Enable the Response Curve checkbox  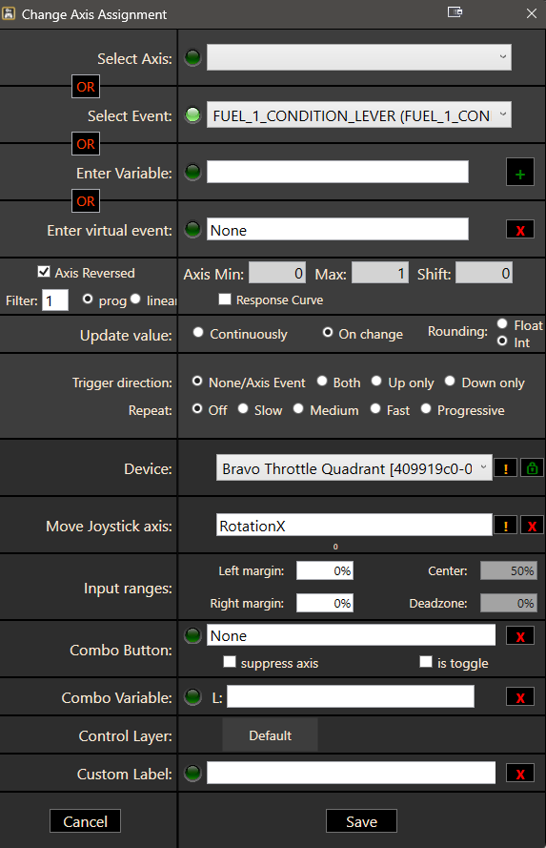pos(225,300)
